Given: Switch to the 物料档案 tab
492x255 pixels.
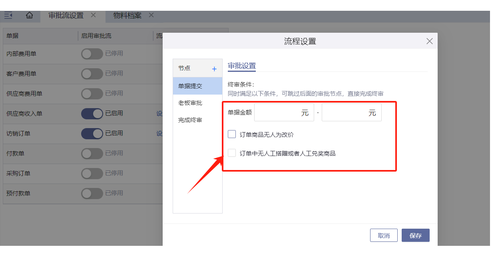Looking at the screenshot, I should (127, 16).
